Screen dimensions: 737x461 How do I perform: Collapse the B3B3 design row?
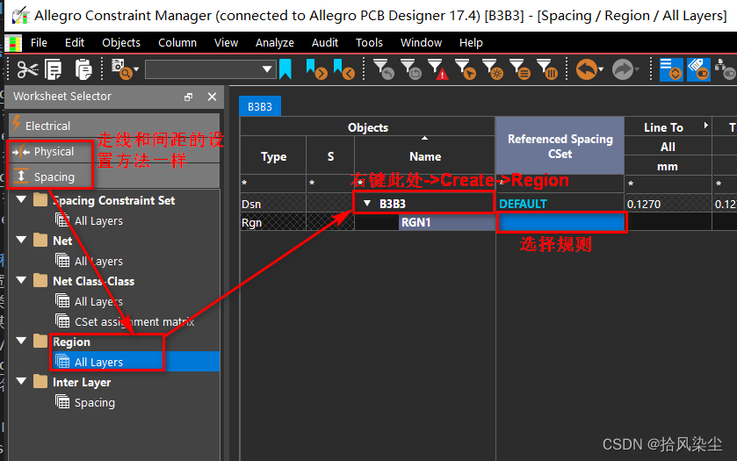(367, 204)
